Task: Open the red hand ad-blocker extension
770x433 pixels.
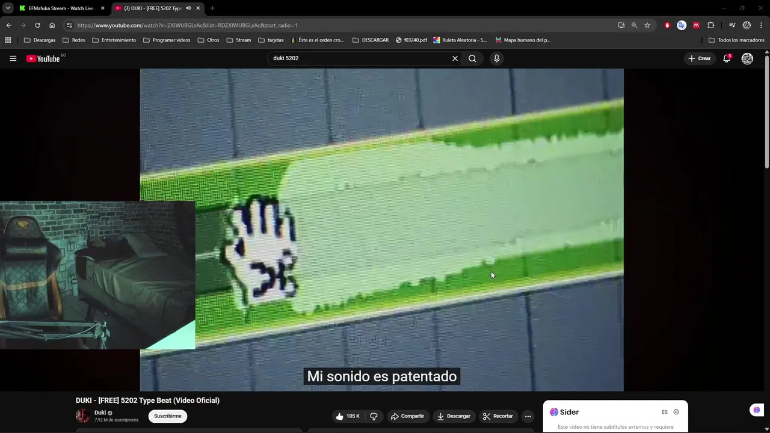Action: [667, 25]
